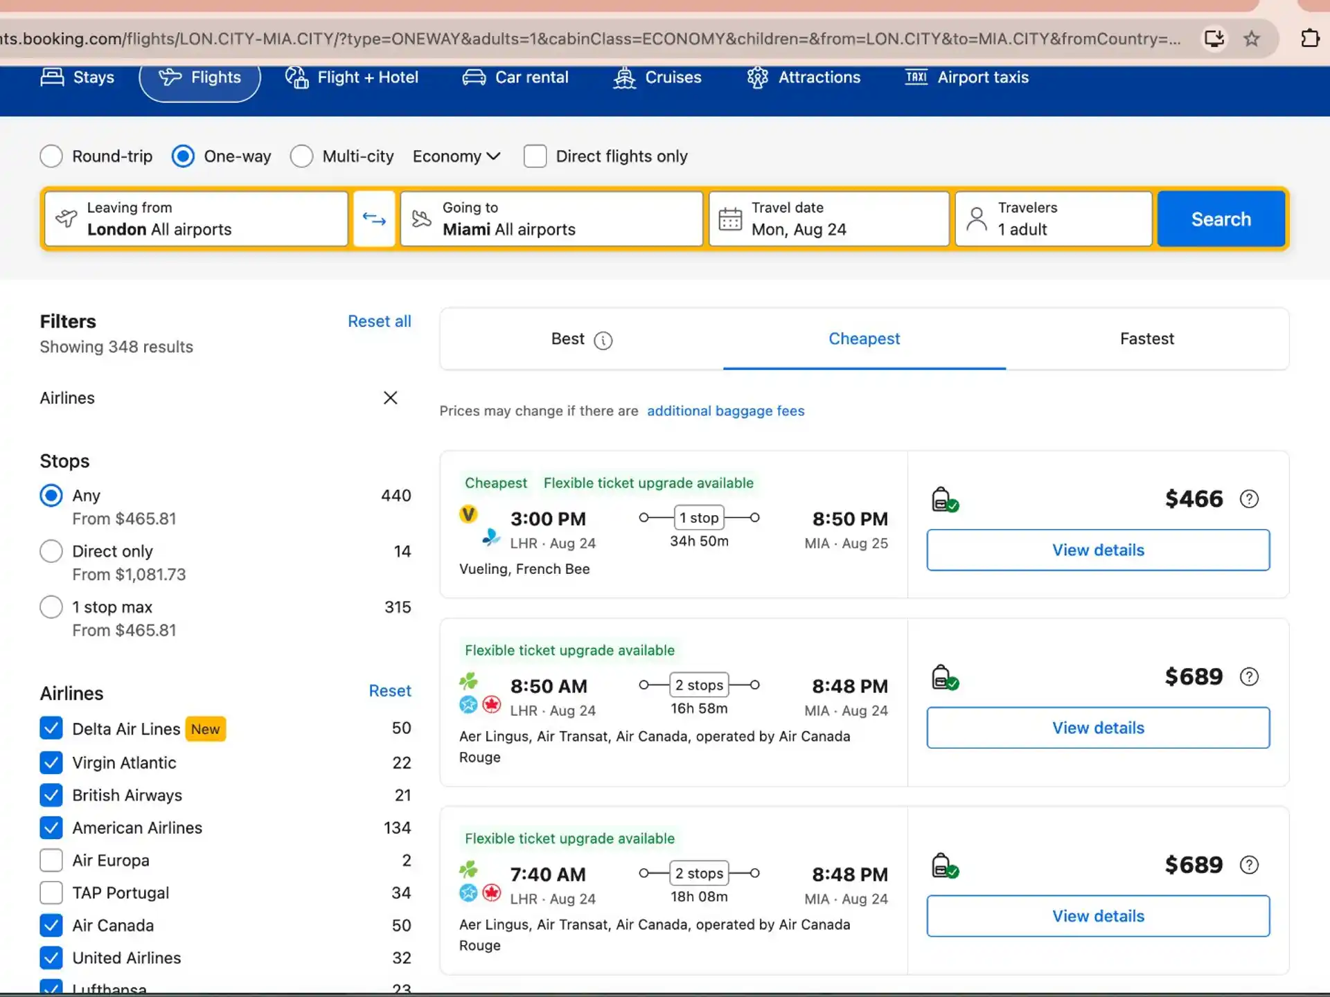Open the travel date calendar field
This screenshot has width=1330, height=997.
[829, 219]
